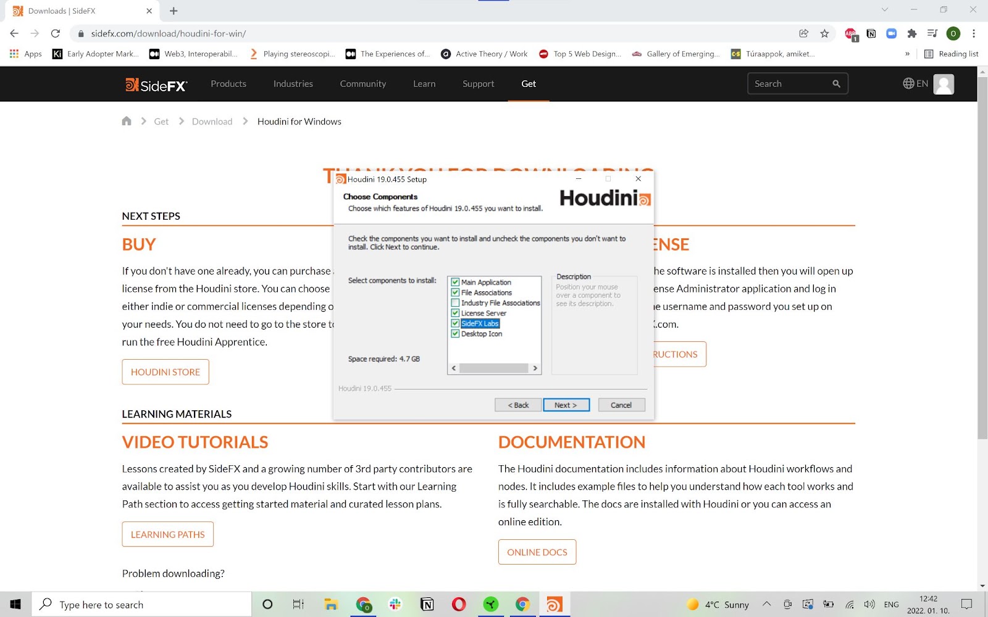Check the Industry File Associations component

pos(455,303)
